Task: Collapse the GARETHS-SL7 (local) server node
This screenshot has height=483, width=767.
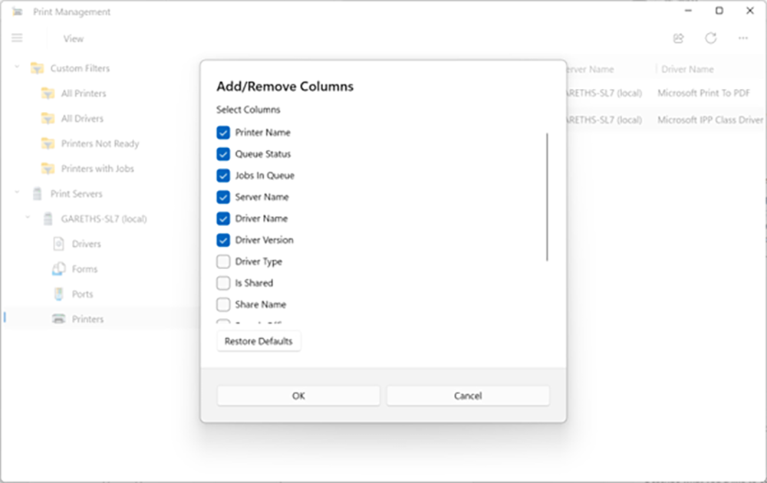Action: (28, 218)
